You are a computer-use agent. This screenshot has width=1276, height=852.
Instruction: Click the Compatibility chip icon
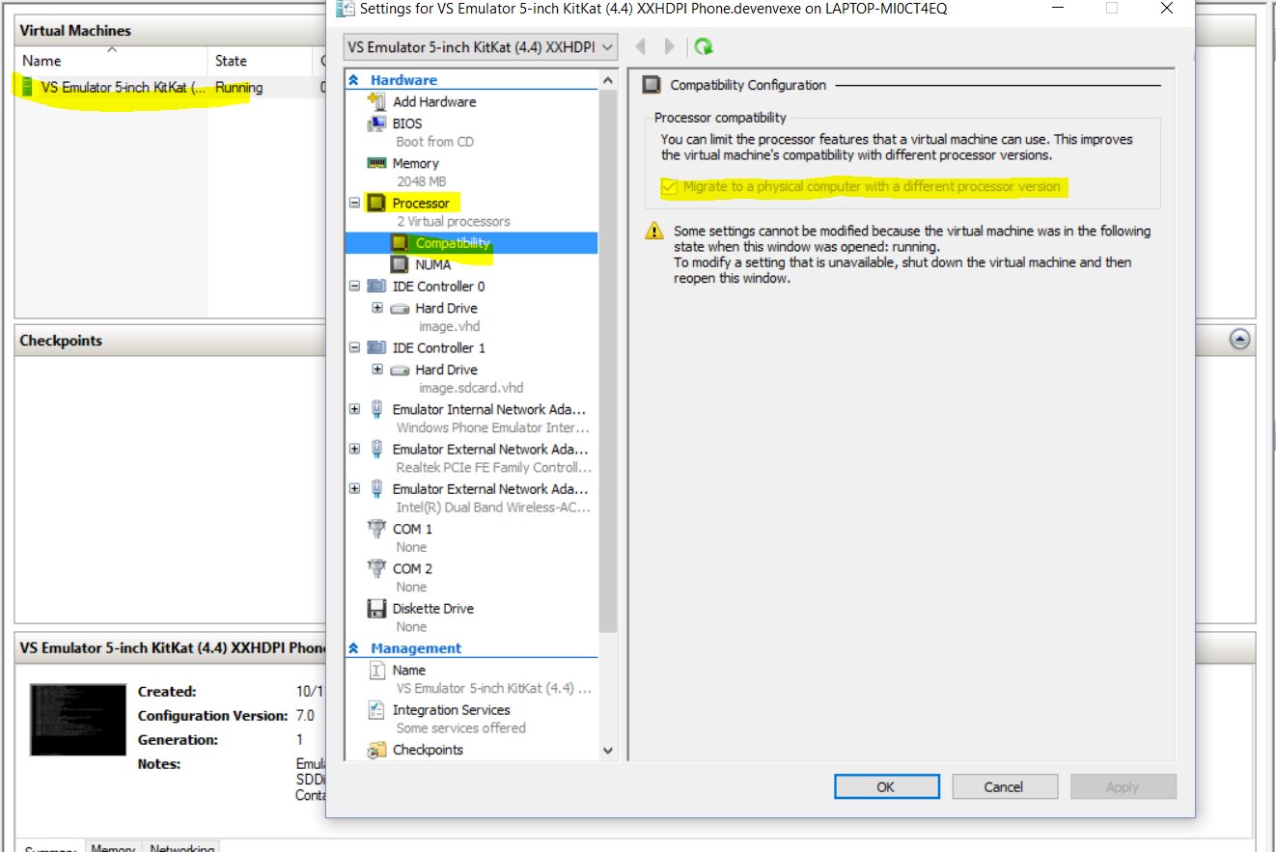point(400,243)
